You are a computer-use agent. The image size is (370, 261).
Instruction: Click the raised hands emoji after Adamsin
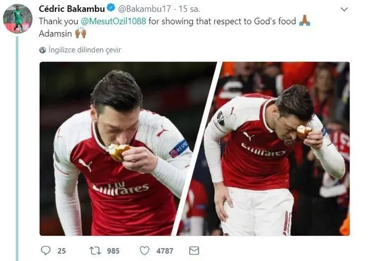pos(80,33)
